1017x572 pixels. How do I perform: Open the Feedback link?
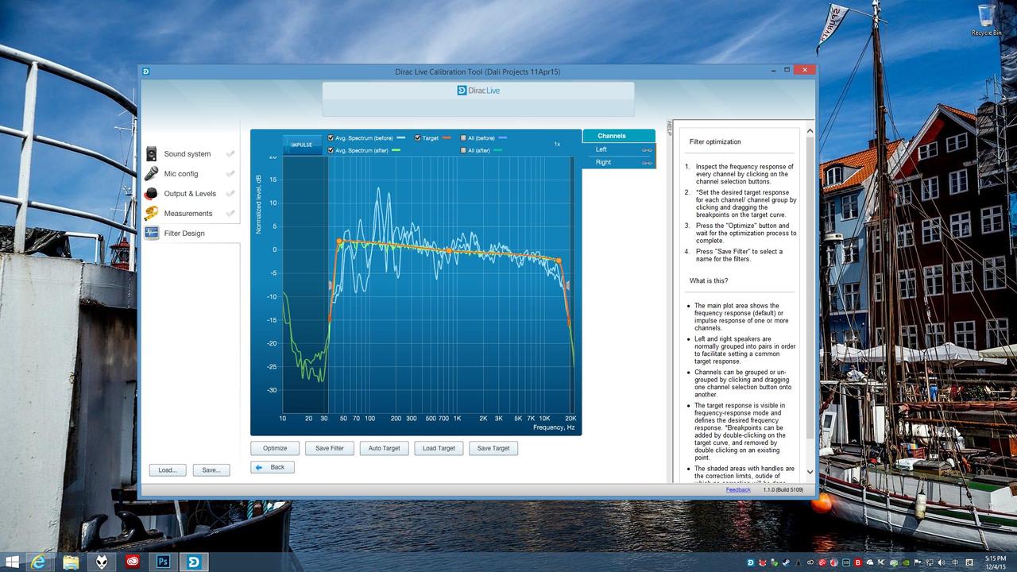coord(738,489)
